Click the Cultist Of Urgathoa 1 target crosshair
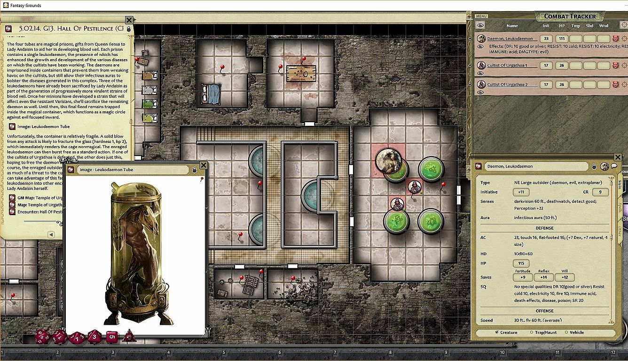Image resolution: width=628 pixels, height=361 pixels. [624, 65]
